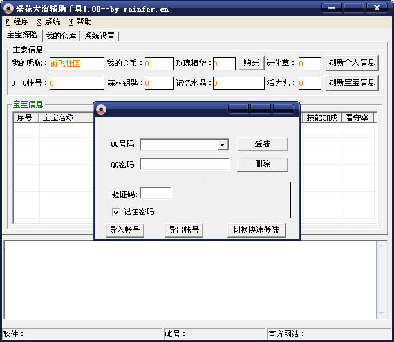Click the 官方网站 status bar entry
Viewport: 394px width, 342px height.
[330, 334]
